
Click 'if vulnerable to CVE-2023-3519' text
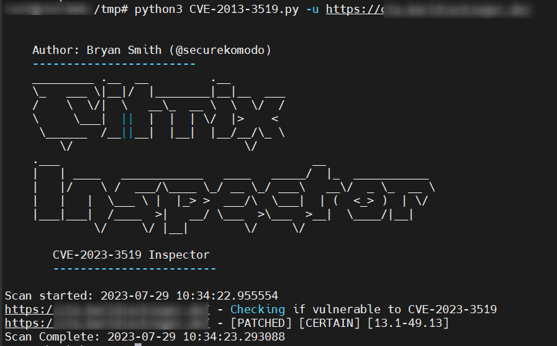[x=394, y=309]
